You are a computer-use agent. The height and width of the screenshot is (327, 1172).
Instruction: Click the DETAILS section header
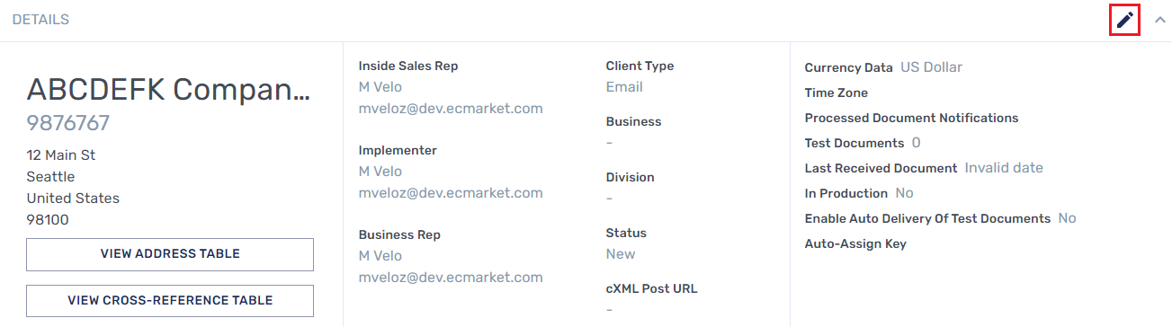click(40, 20)
